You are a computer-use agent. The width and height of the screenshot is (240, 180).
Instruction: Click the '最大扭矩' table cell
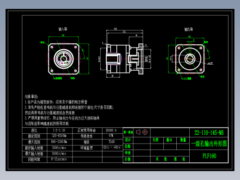pyautogui.click(x=35, y=142)
